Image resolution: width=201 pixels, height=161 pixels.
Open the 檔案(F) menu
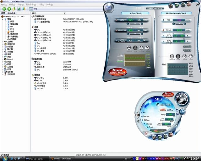tap(4, 5)
